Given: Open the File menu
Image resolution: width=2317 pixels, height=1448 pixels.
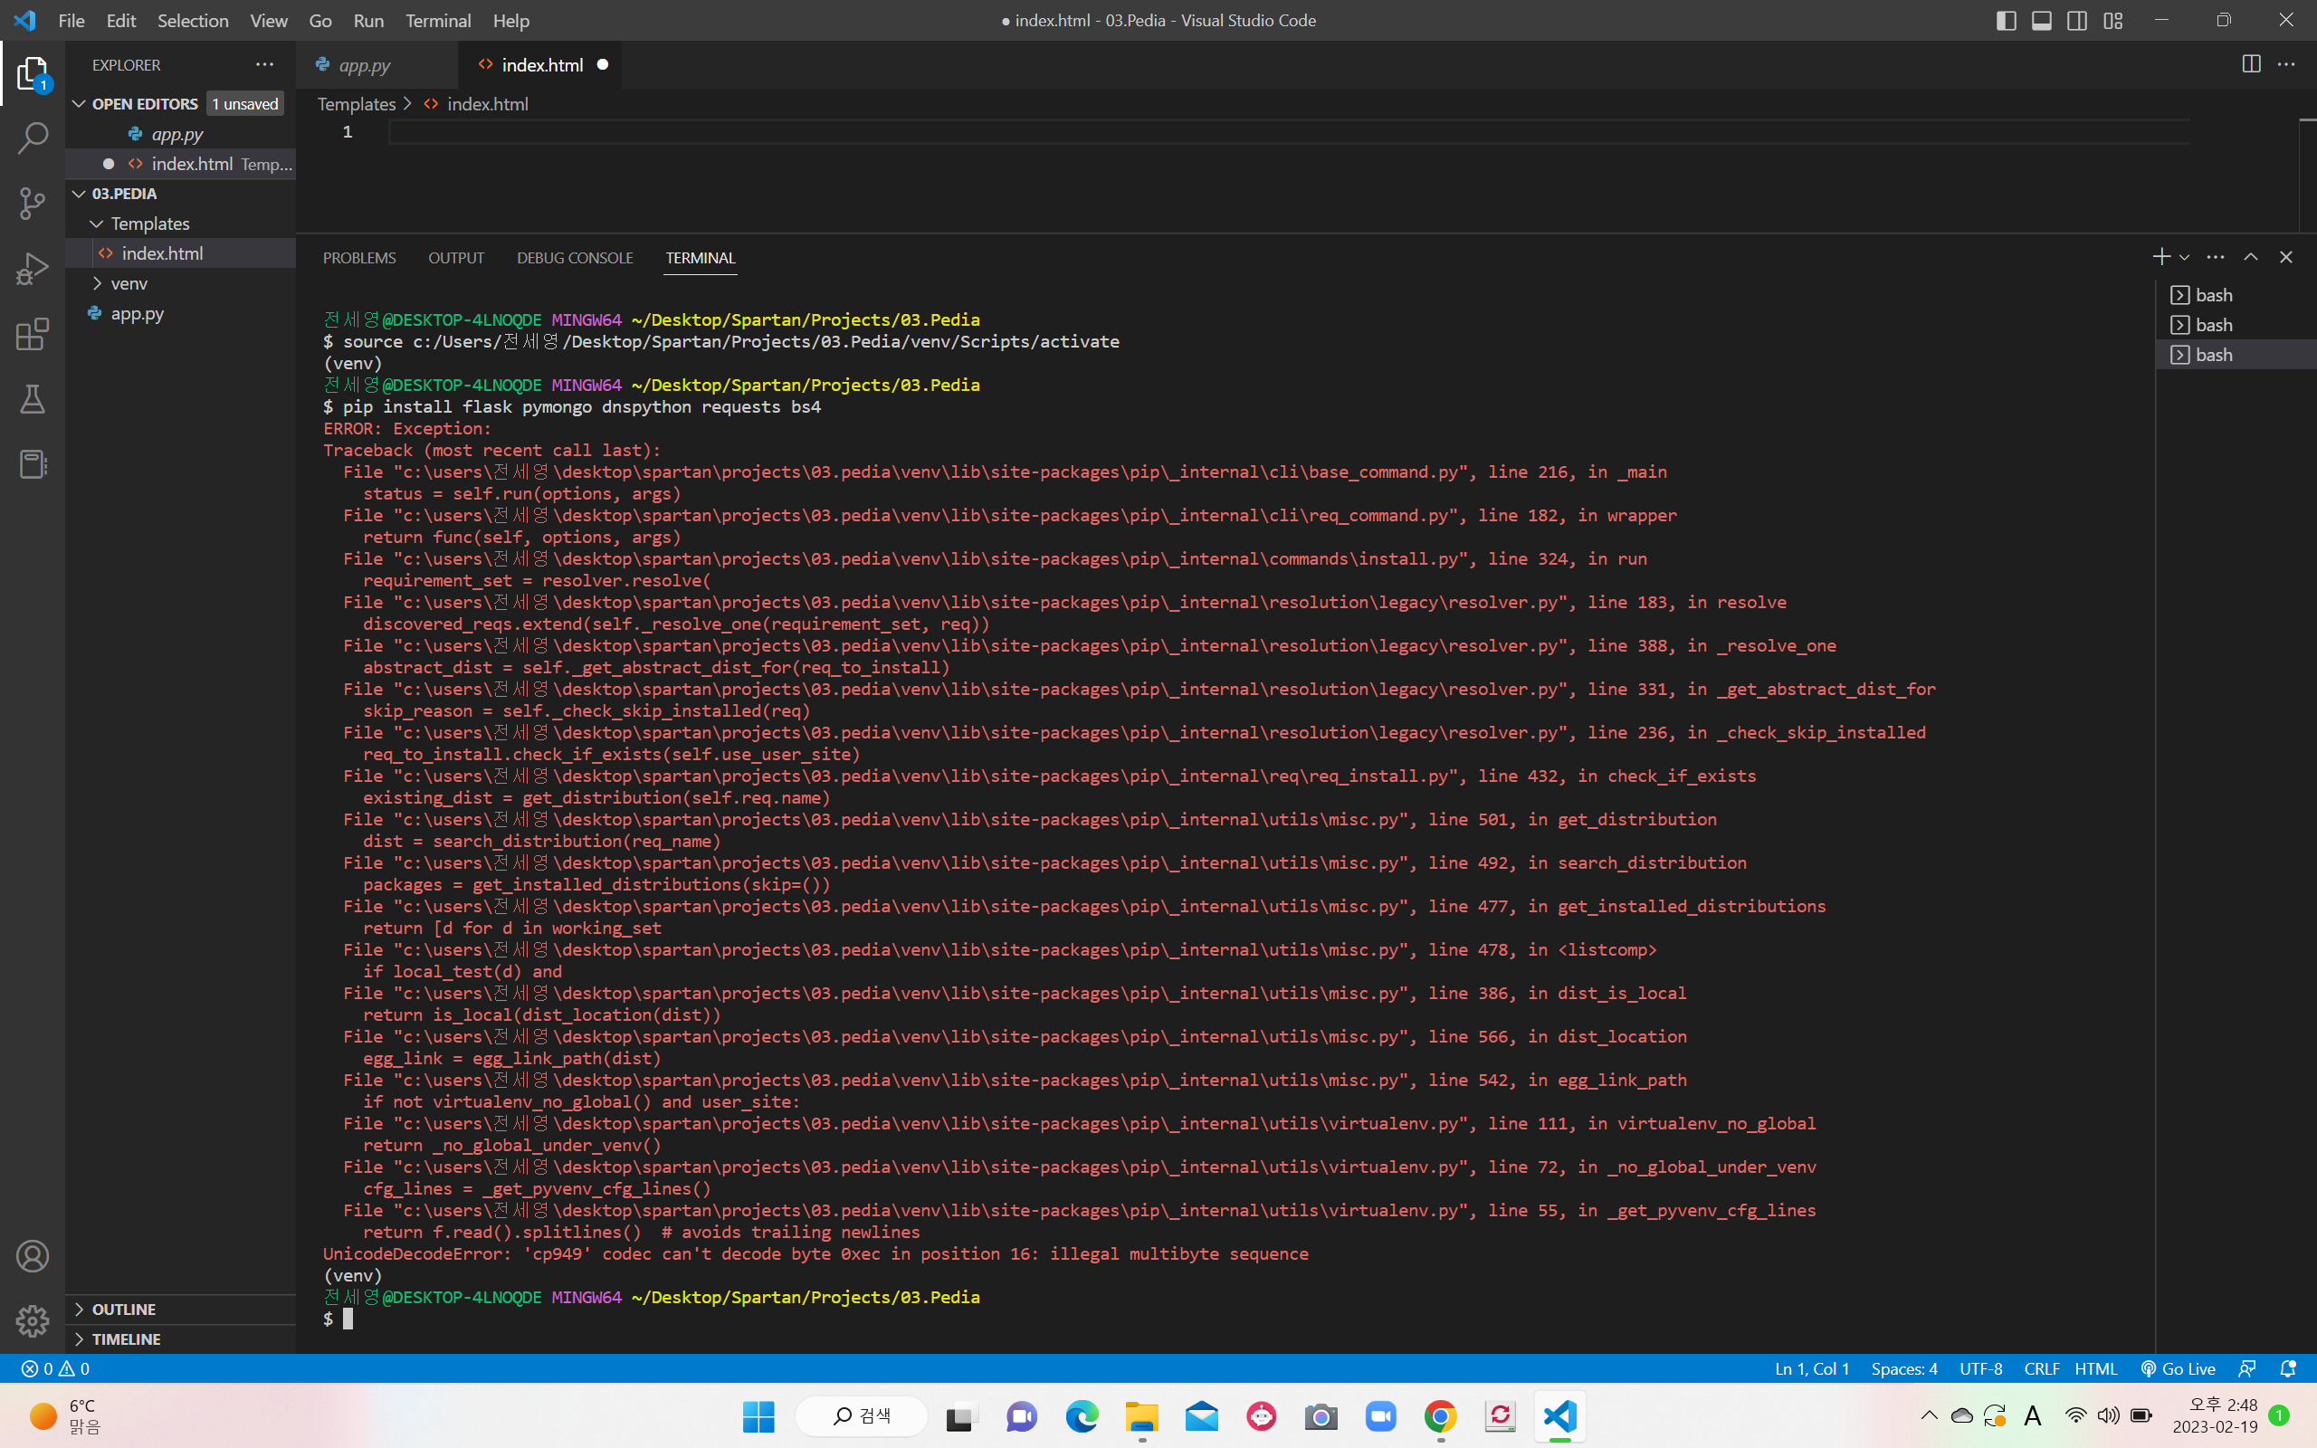Looking at the screenshot, I should [x=71, y=20].
